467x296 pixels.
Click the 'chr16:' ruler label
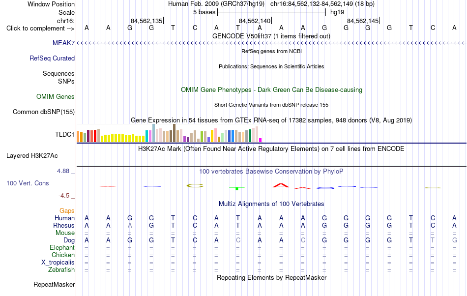(65, 21)
